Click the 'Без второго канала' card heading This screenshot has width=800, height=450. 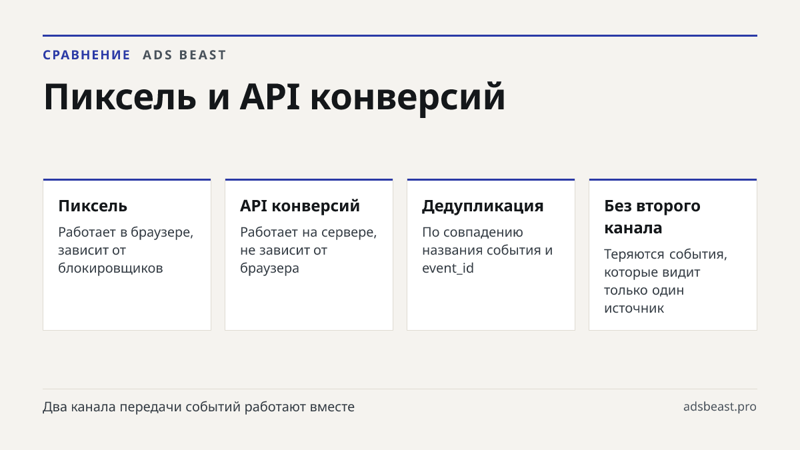(652, 217)
